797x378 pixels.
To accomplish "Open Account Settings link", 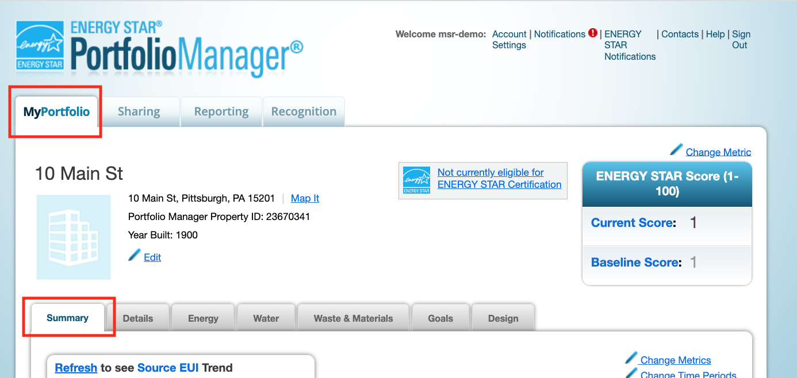I will click(x=509, y=40).
